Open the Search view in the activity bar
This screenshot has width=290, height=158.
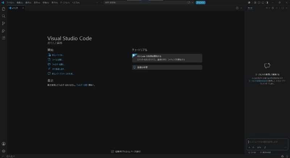[x=4, y=16]
